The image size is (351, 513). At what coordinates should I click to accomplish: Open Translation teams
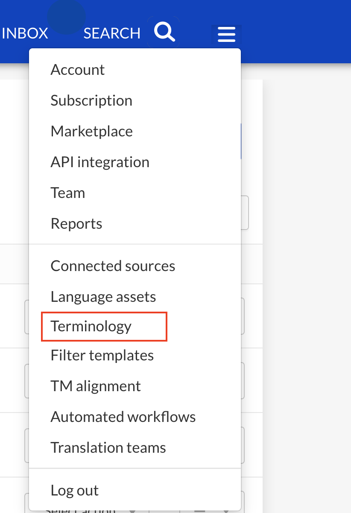click(x=108, y=447)
